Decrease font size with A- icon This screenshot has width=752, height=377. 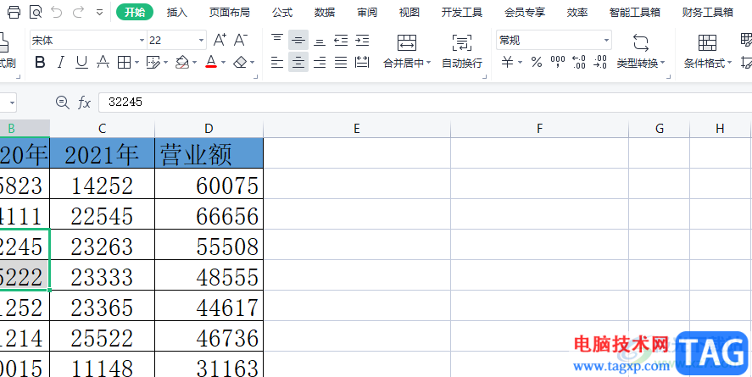pos(240,40)
